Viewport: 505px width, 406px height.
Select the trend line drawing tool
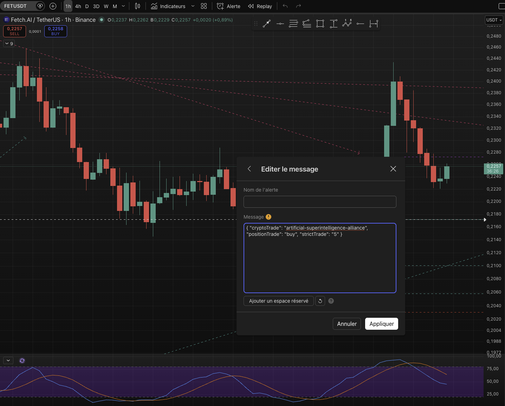(267, 24)
